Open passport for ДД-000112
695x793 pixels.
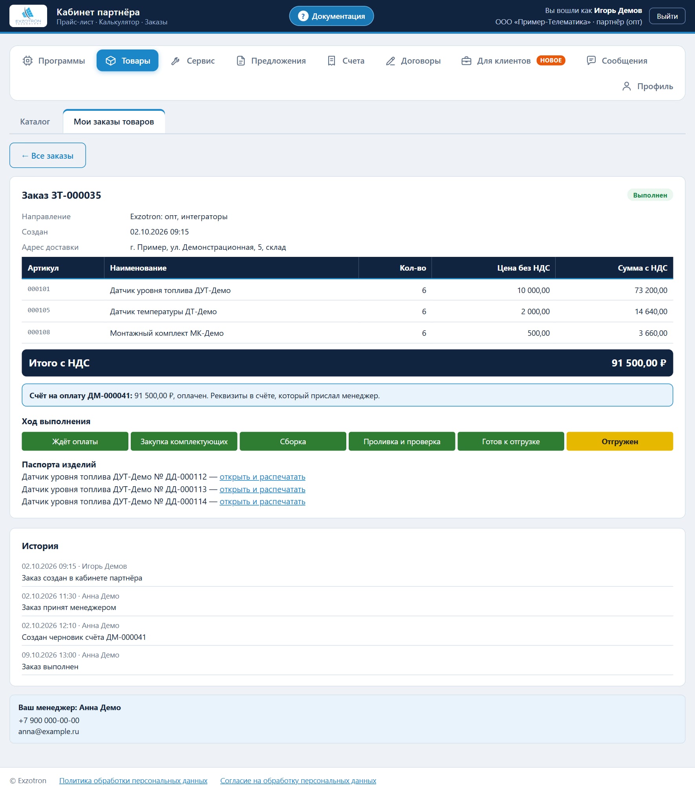click(x=262, y=477)
